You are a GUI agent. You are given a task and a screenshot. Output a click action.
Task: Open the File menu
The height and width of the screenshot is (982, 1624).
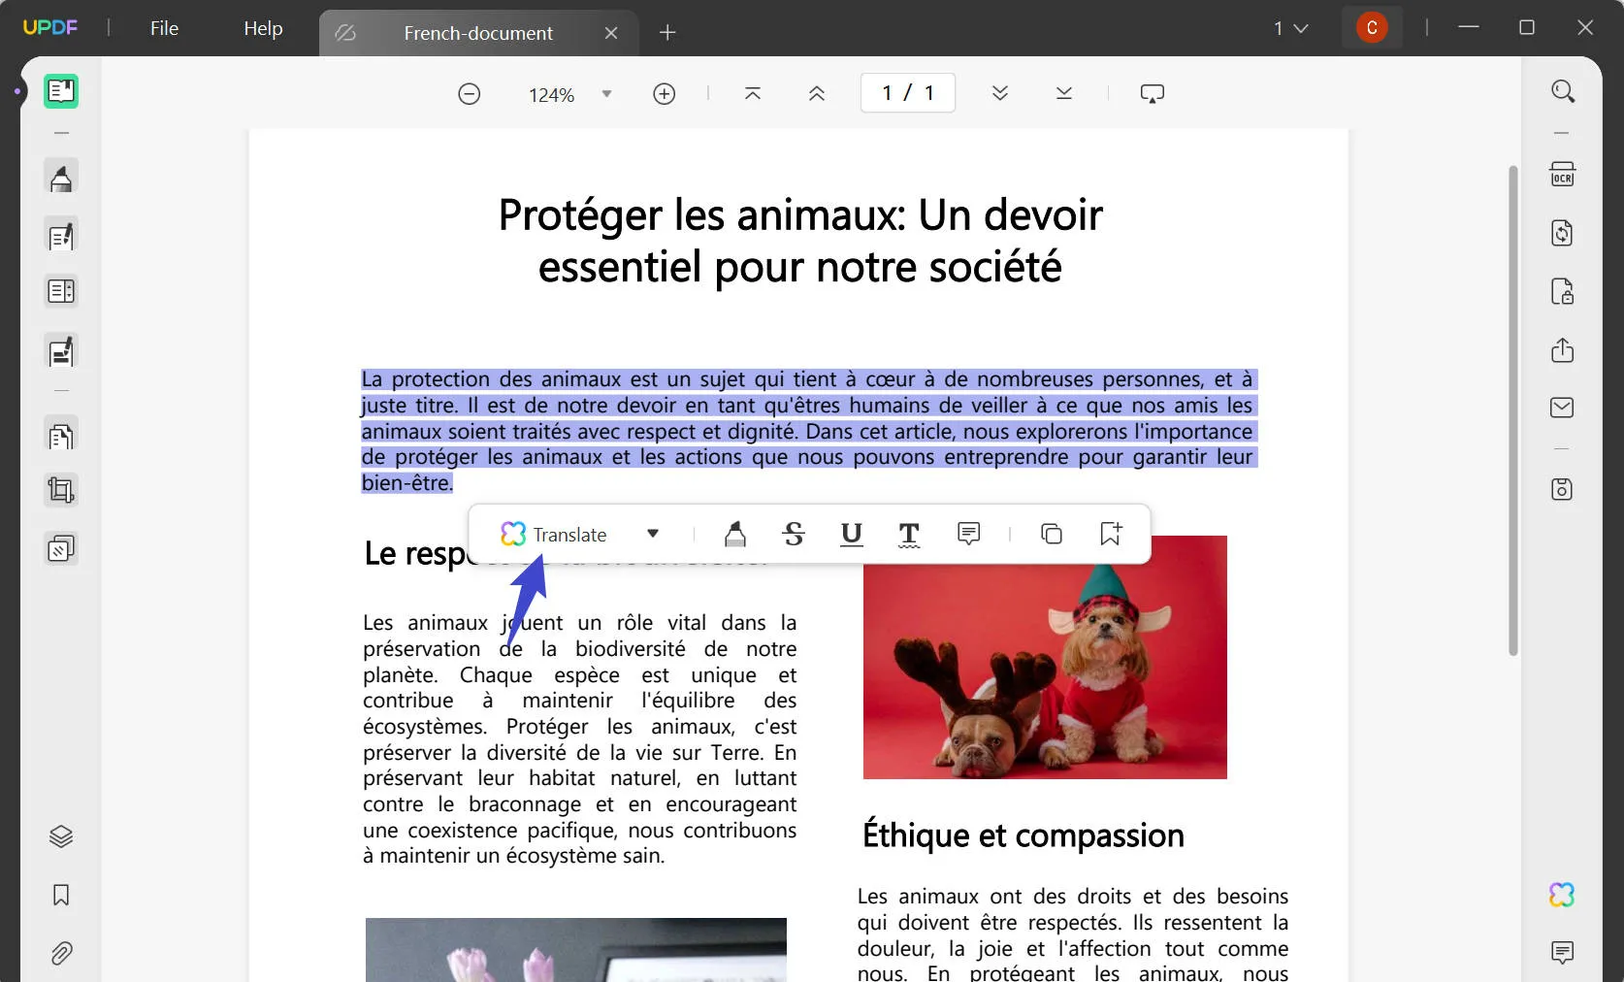tap(163, 28)
